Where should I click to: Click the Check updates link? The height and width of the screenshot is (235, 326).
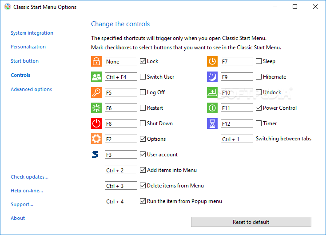click(29, 177)
